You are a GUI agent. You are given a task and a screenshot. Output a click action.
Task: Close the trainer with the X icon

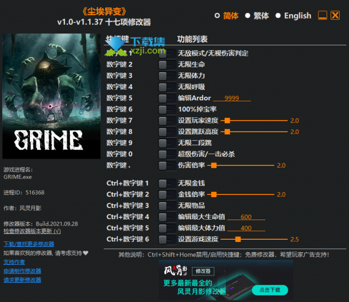point(335,15)
